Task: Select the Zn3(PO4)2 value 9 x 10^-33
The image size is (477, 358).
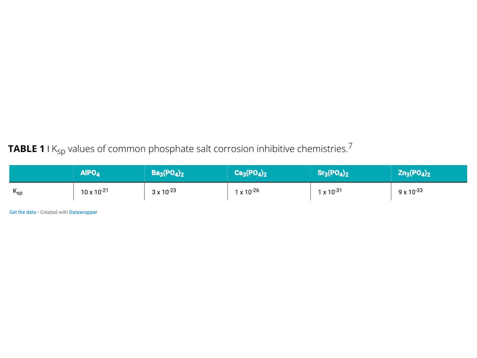Action: pyautogui.click(x=411, y=191)
